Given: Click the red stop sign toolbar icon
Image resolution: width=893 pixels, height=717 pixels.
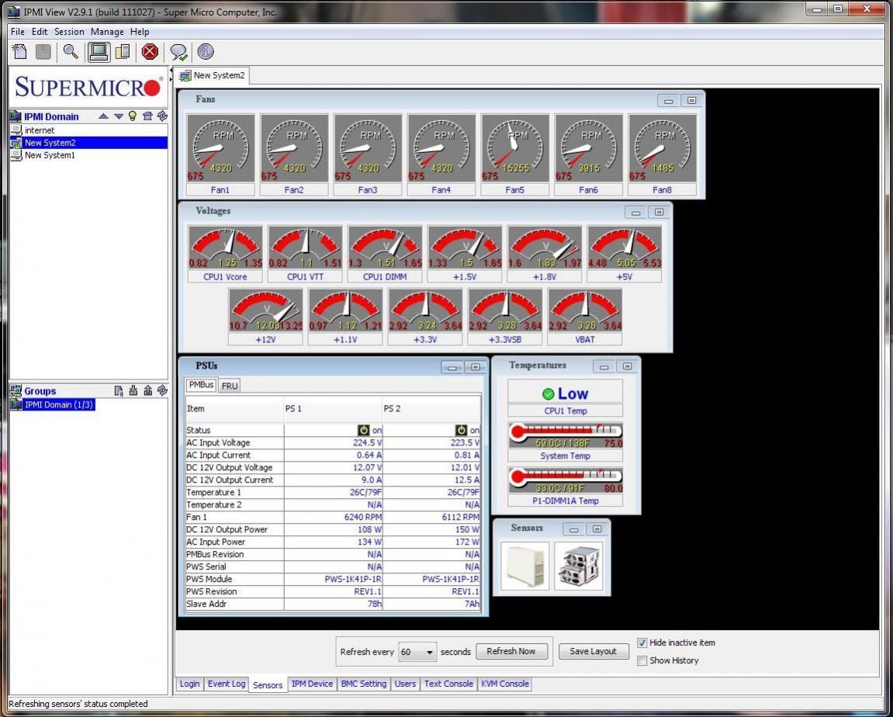Looking at the screenshot, I should pyautogui.click(x=150, y=52).
